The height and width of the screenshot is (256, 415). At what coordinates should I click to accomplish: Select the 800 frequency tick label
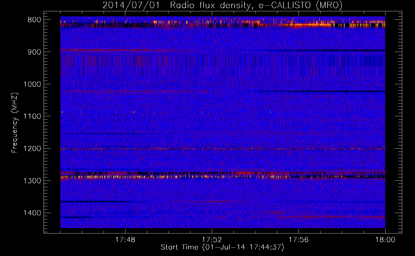pyautogui.click(x=34, y=20)
